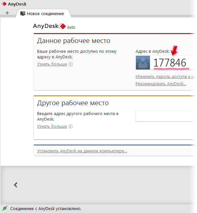Click the left chevron arrow in bottom panel
The height and width of the screenshot is (213, 197).
tap(16, 185)
